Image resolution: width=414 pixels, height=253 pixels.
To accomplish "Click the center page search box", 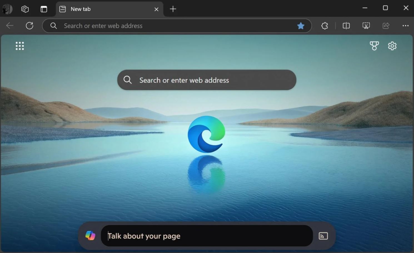I will click(x=207, y=80).
